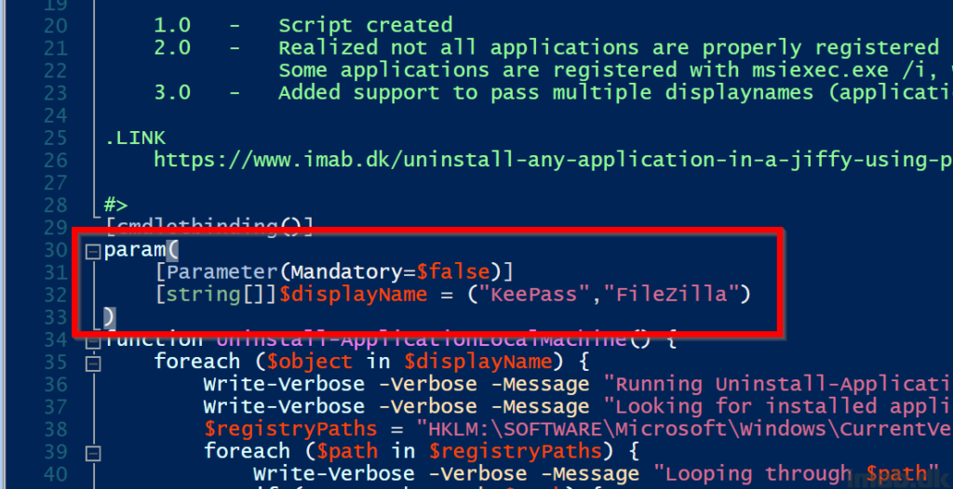
Task: Click the "#>" comment terminator on line 28
Action: pyautogui.click(x=116, y=205)
